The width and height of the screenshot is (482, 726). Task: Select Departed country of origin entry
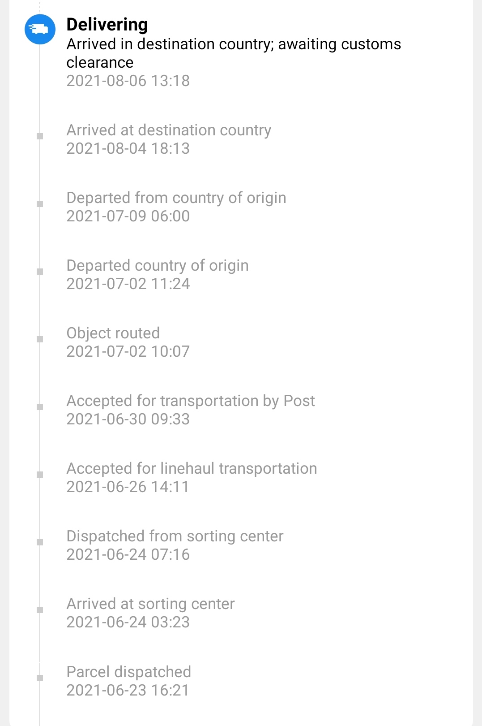coord(158,274)
